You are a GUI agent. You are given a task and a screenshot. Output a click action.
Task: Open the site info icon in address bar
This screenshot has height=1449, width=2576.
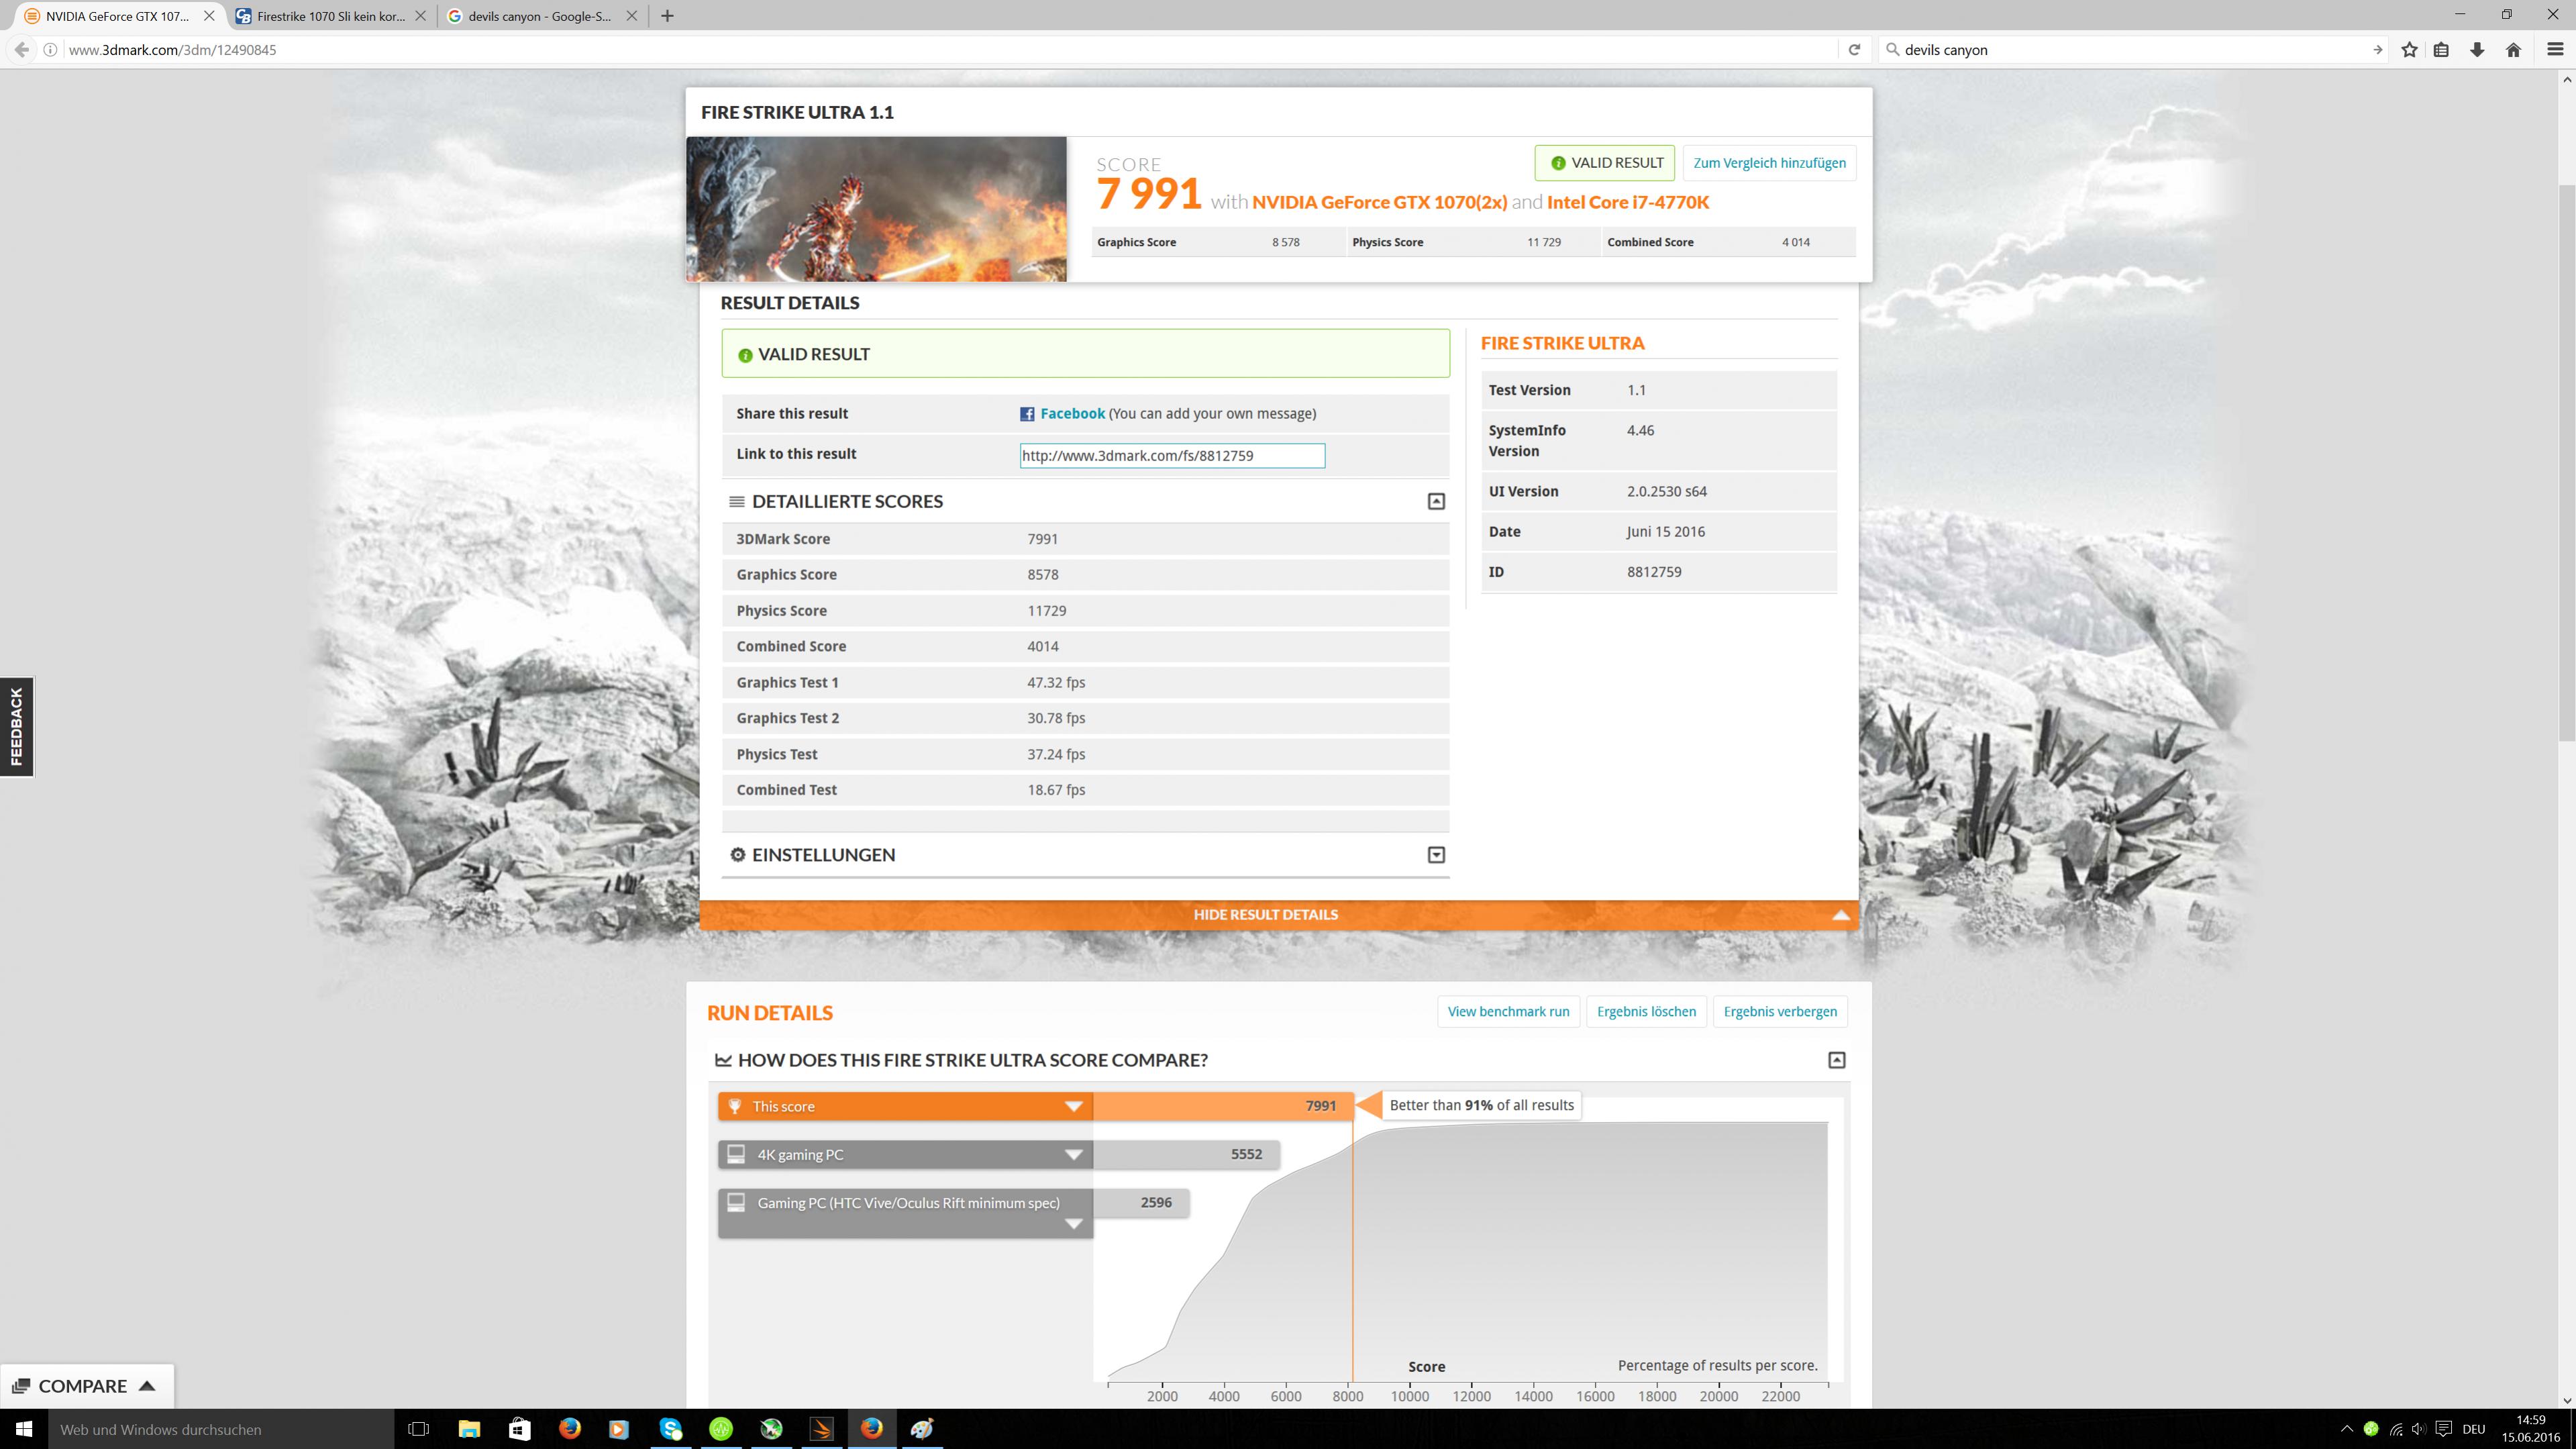click(50, 49)
